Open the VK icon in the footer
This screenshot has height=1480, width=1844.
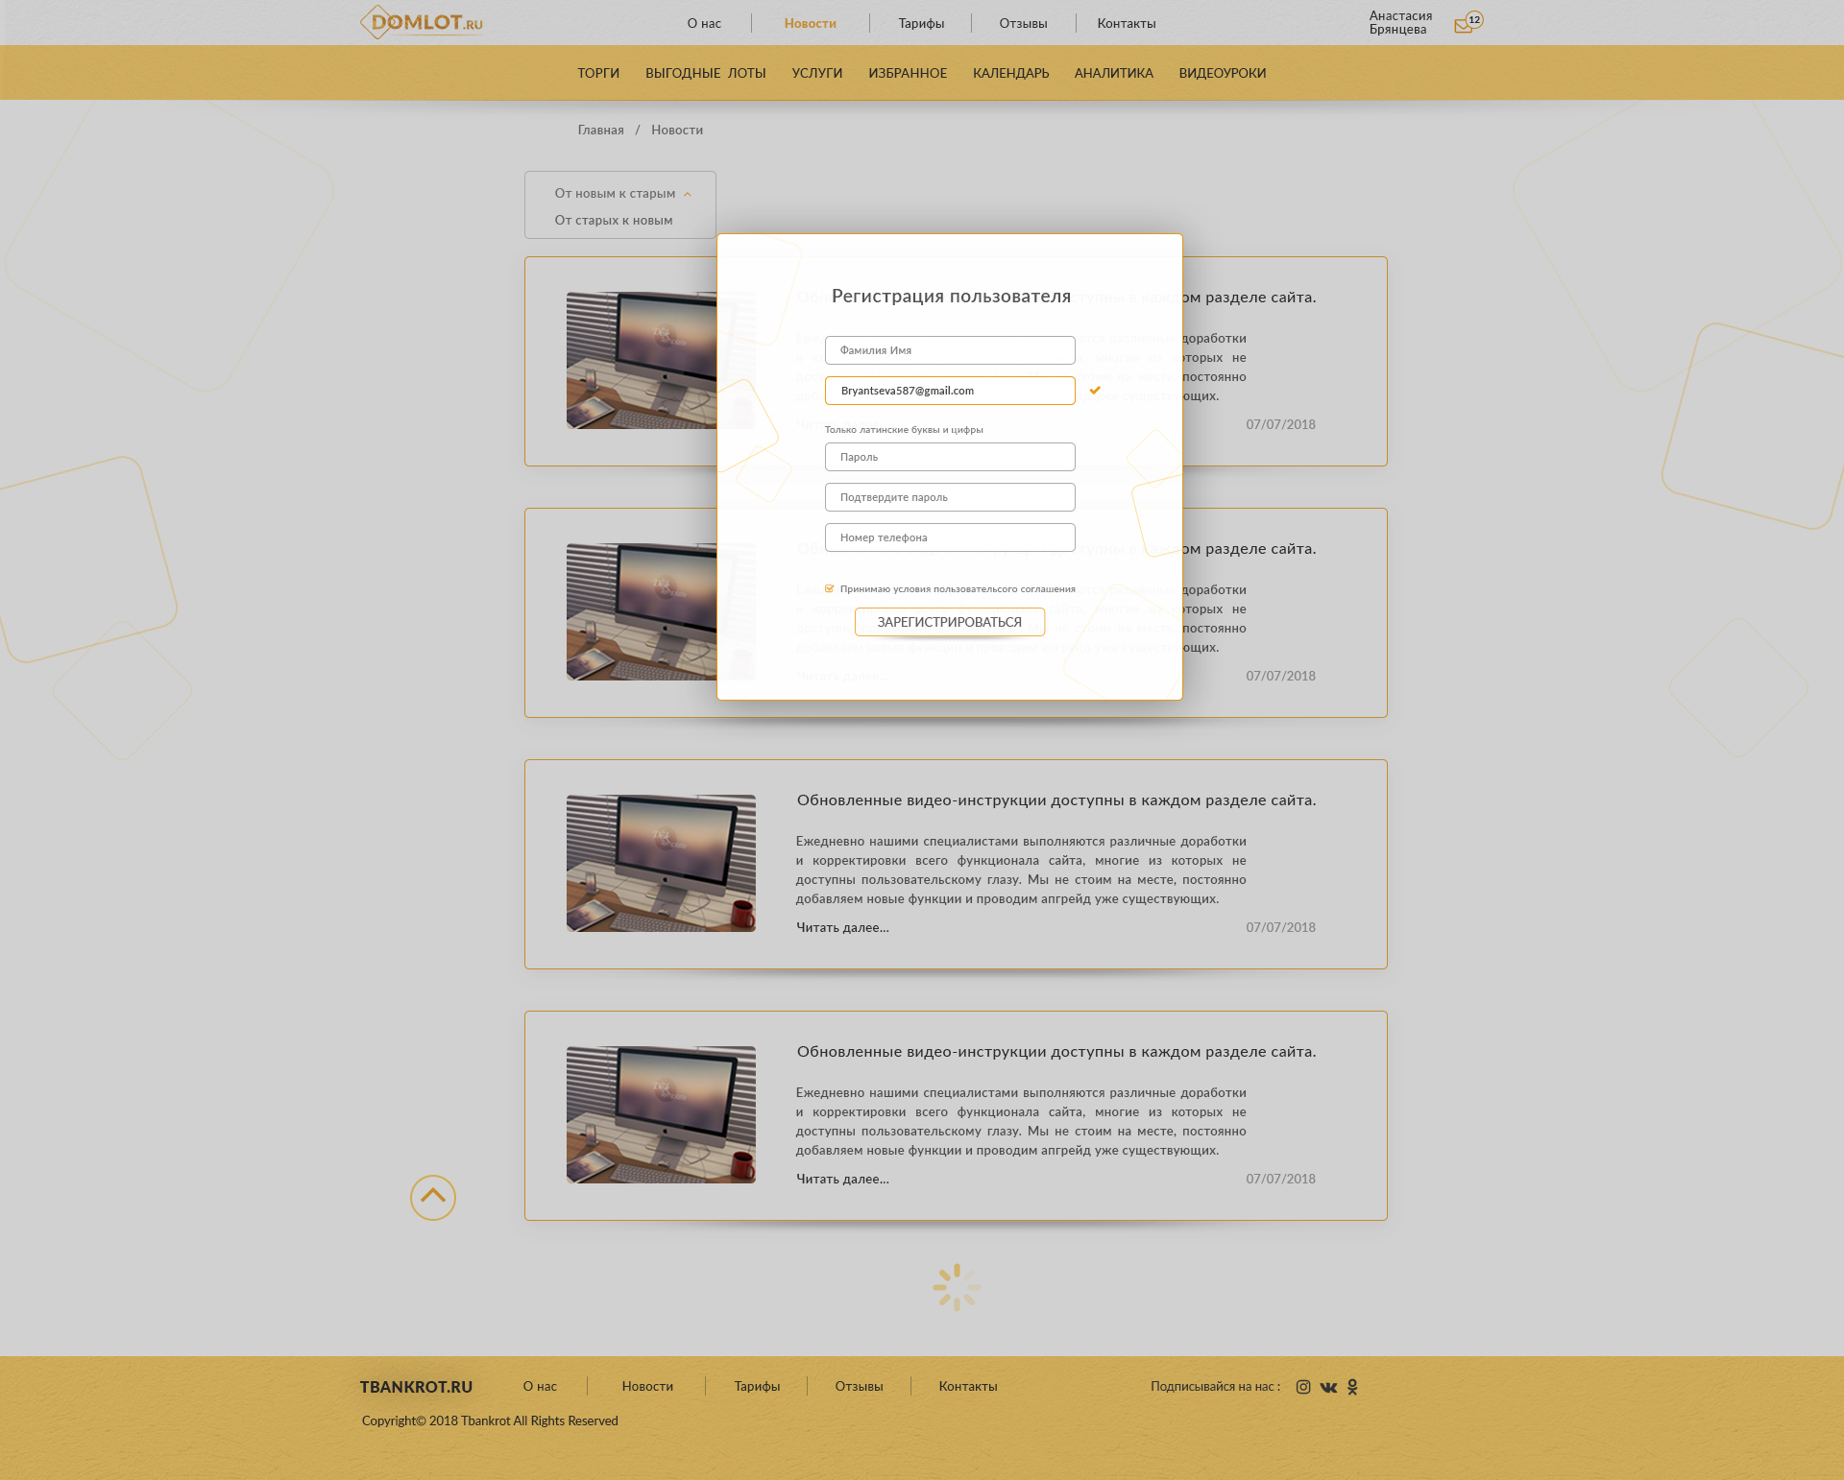(1328, 1387)
